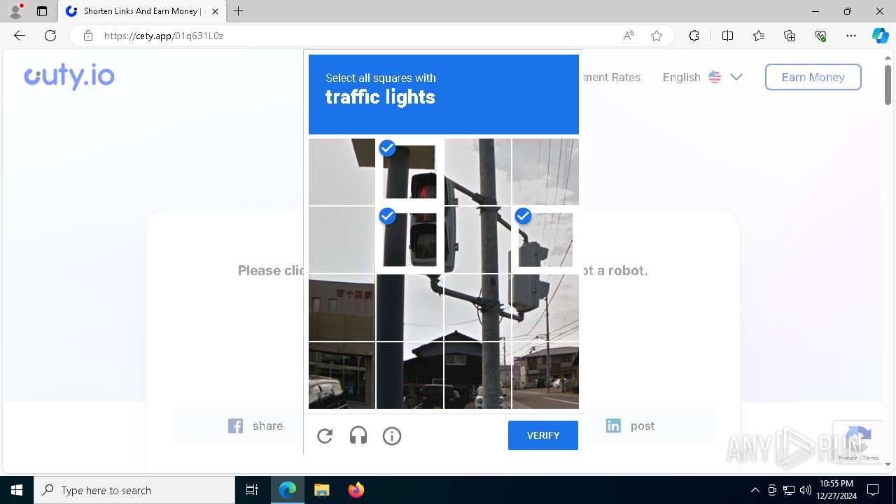View site information lock icon
The height and width of the screenshot is (504, 896).
pos(88,36)
